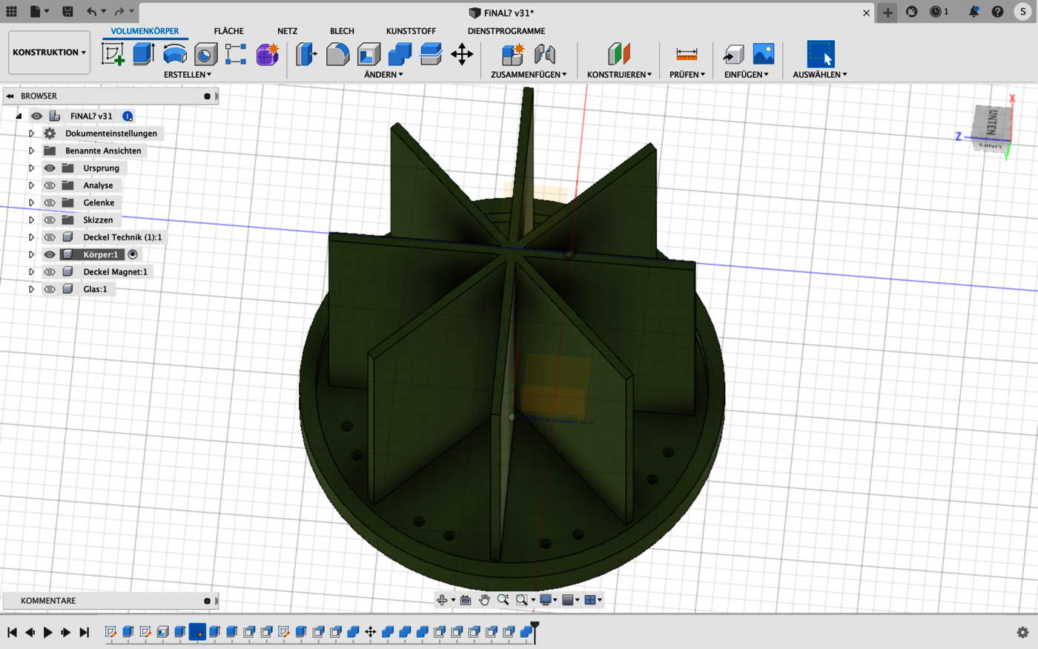Viewport: 1038px width, 649px height.
Task: Click the activate radio button beside Körper:1
Action: 133,254
